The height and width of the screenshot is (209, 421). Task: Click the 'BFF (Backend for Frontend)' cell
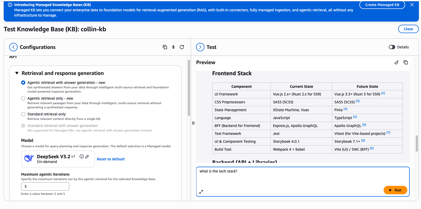click(x=242, y=126)
